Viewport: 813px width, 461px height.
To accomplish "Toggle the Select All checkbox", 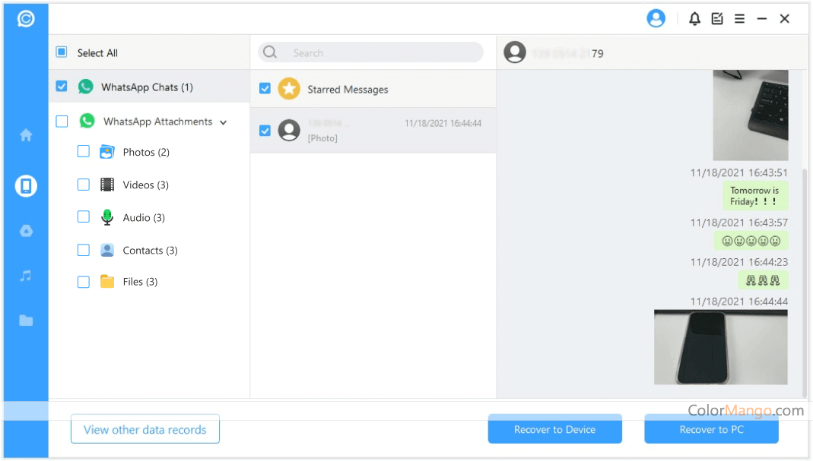I will pos(62,52).
